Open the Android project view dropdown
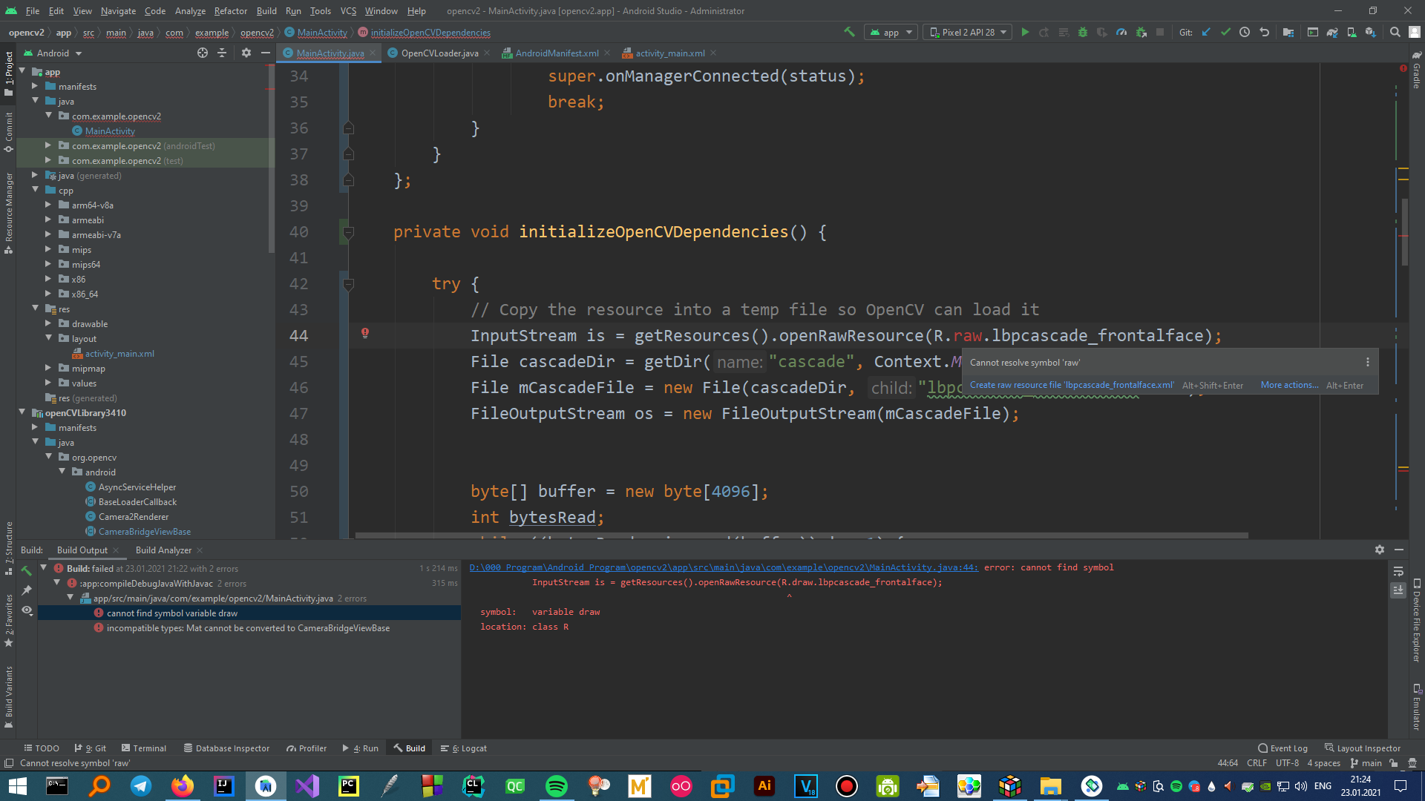The height and width of the screenshot is (801, 1425). click(53, 53)
